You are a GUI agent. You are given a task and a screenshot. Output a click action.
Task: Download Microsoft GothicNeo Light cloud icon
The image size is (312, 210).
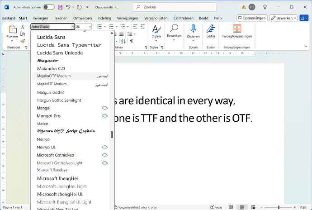click(104, 163)
